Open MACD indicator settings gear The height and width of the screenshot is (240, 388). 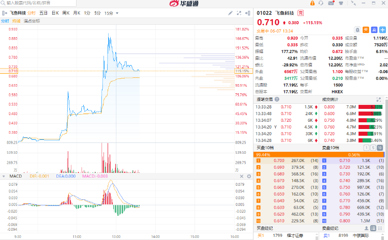(x=249, y=177)
